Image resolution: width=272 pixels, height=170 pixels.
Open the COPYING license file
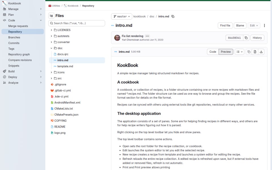point(60,121)
